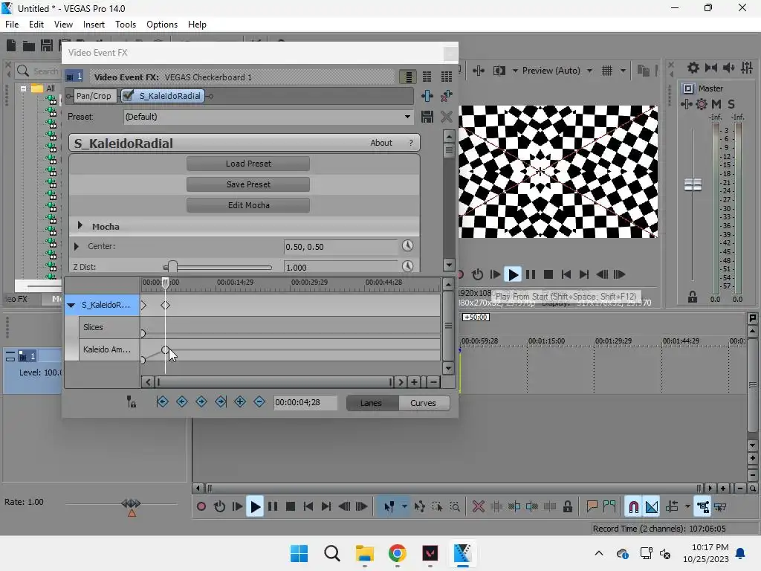This screenshot has height=571, width=761.
Task: Open the File menu
Action: [12, 25]
